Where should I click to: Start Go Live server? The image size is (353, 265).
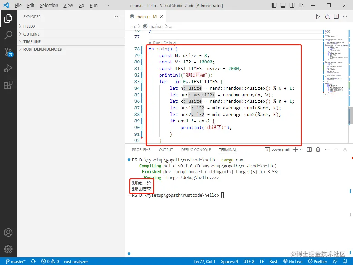(293, 262)
